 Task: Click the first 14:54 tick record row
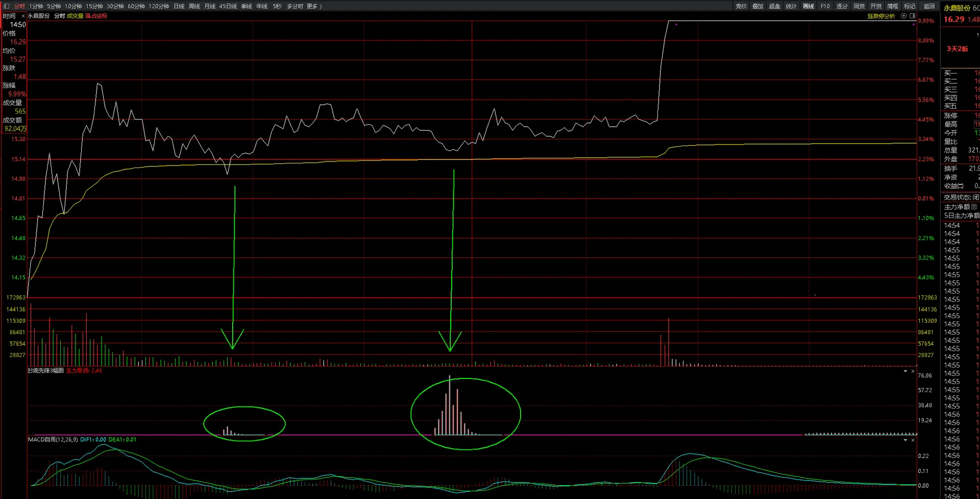click(x=961, y=226)
